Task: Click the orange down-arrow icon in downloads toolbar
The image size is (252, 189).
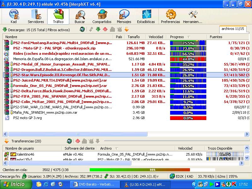Action: tap(127, 29)
